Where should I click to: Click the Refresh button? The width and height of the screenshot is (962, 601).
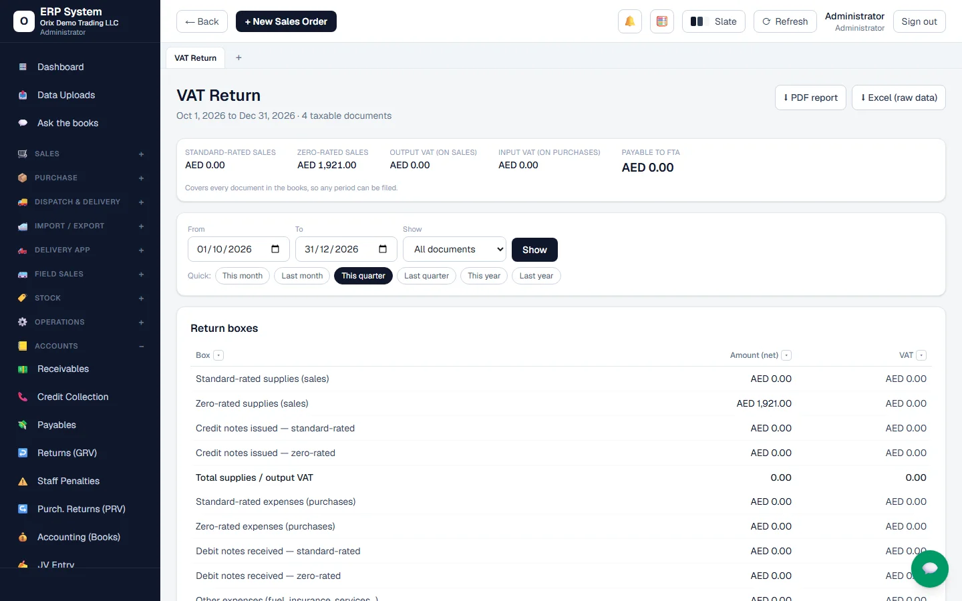pos(785,21)
